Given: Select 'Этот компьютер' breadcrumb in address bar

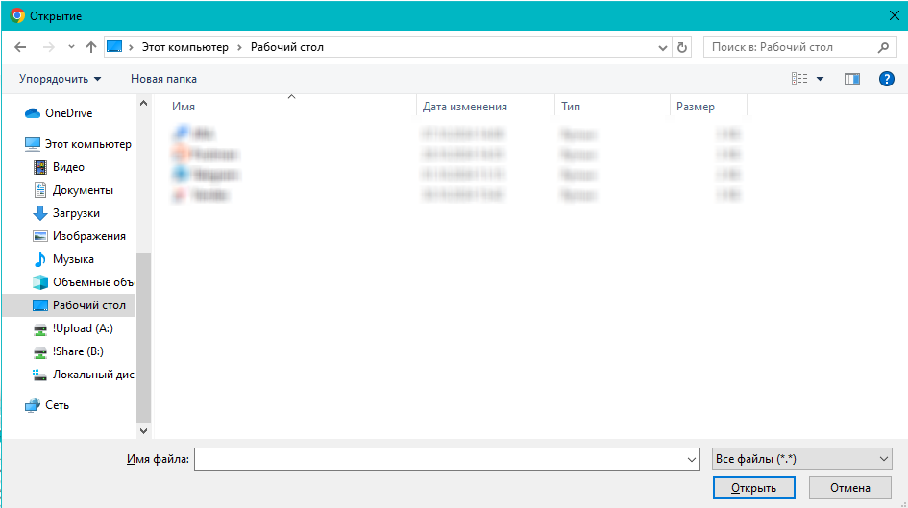Looking at the screenshot, I should (x=185, y=47).
